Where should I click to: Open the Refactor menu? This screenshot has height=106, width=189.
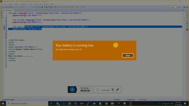click(17, 4)
